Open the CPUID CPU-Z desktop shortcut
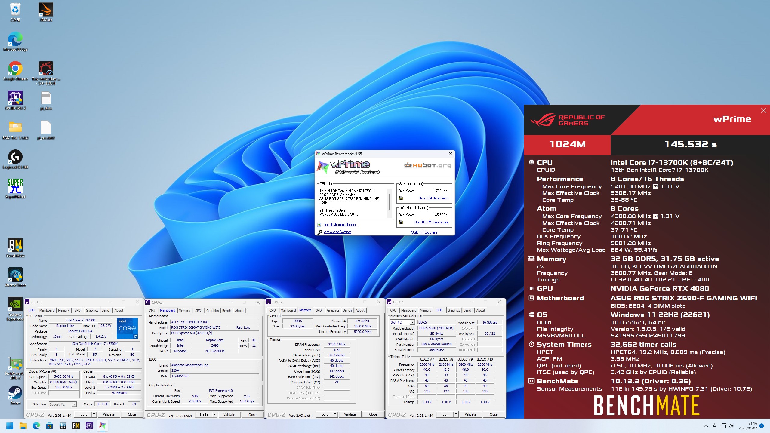 click(15, 100)
